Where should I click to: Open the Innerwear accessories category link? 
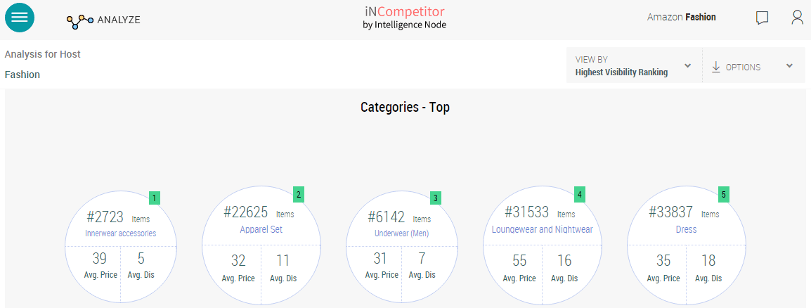[x=120, y=233]
